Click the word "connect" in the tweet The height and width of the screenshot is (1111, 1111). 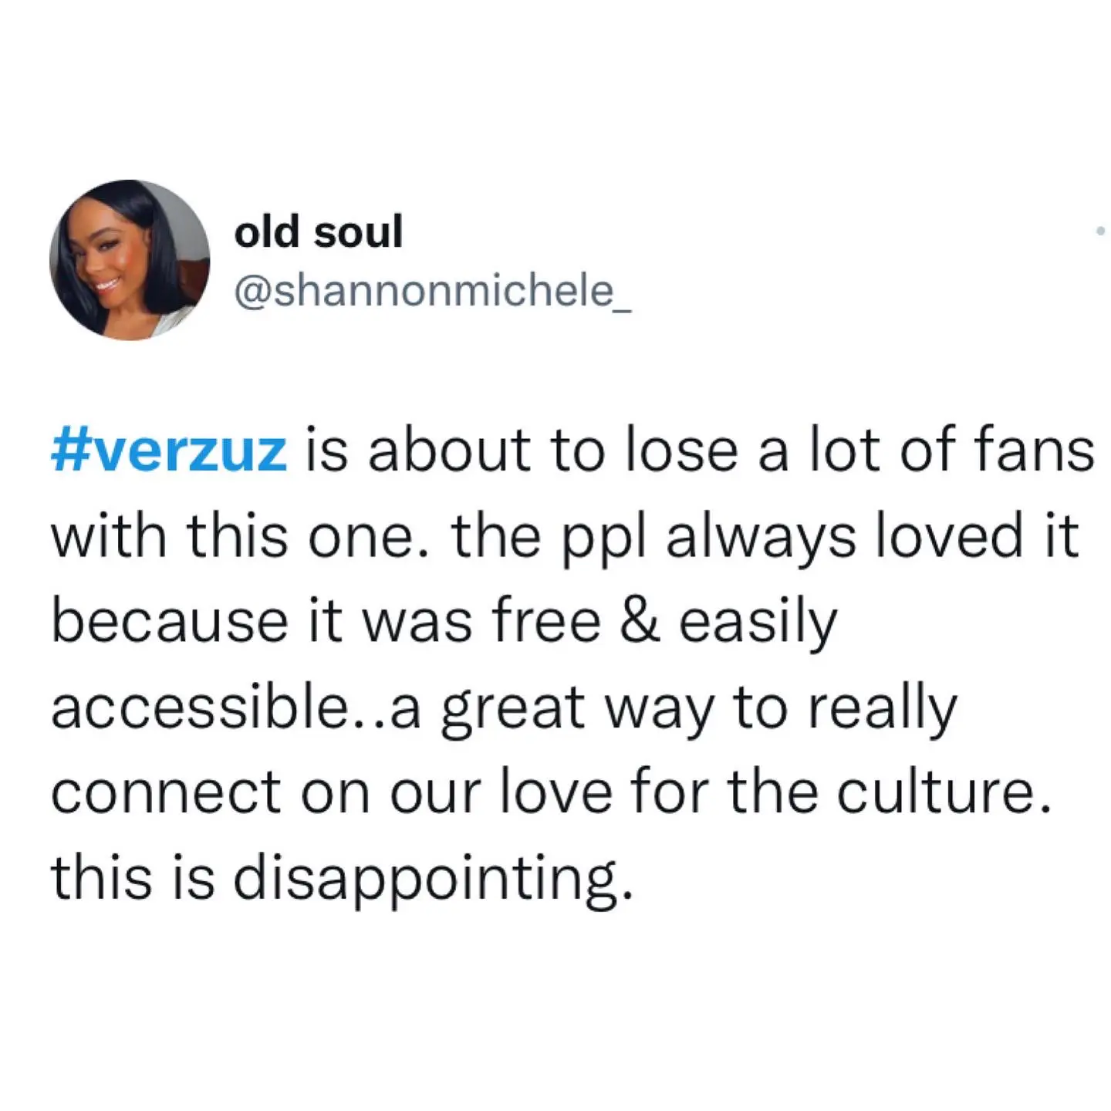tap(166, 793)
